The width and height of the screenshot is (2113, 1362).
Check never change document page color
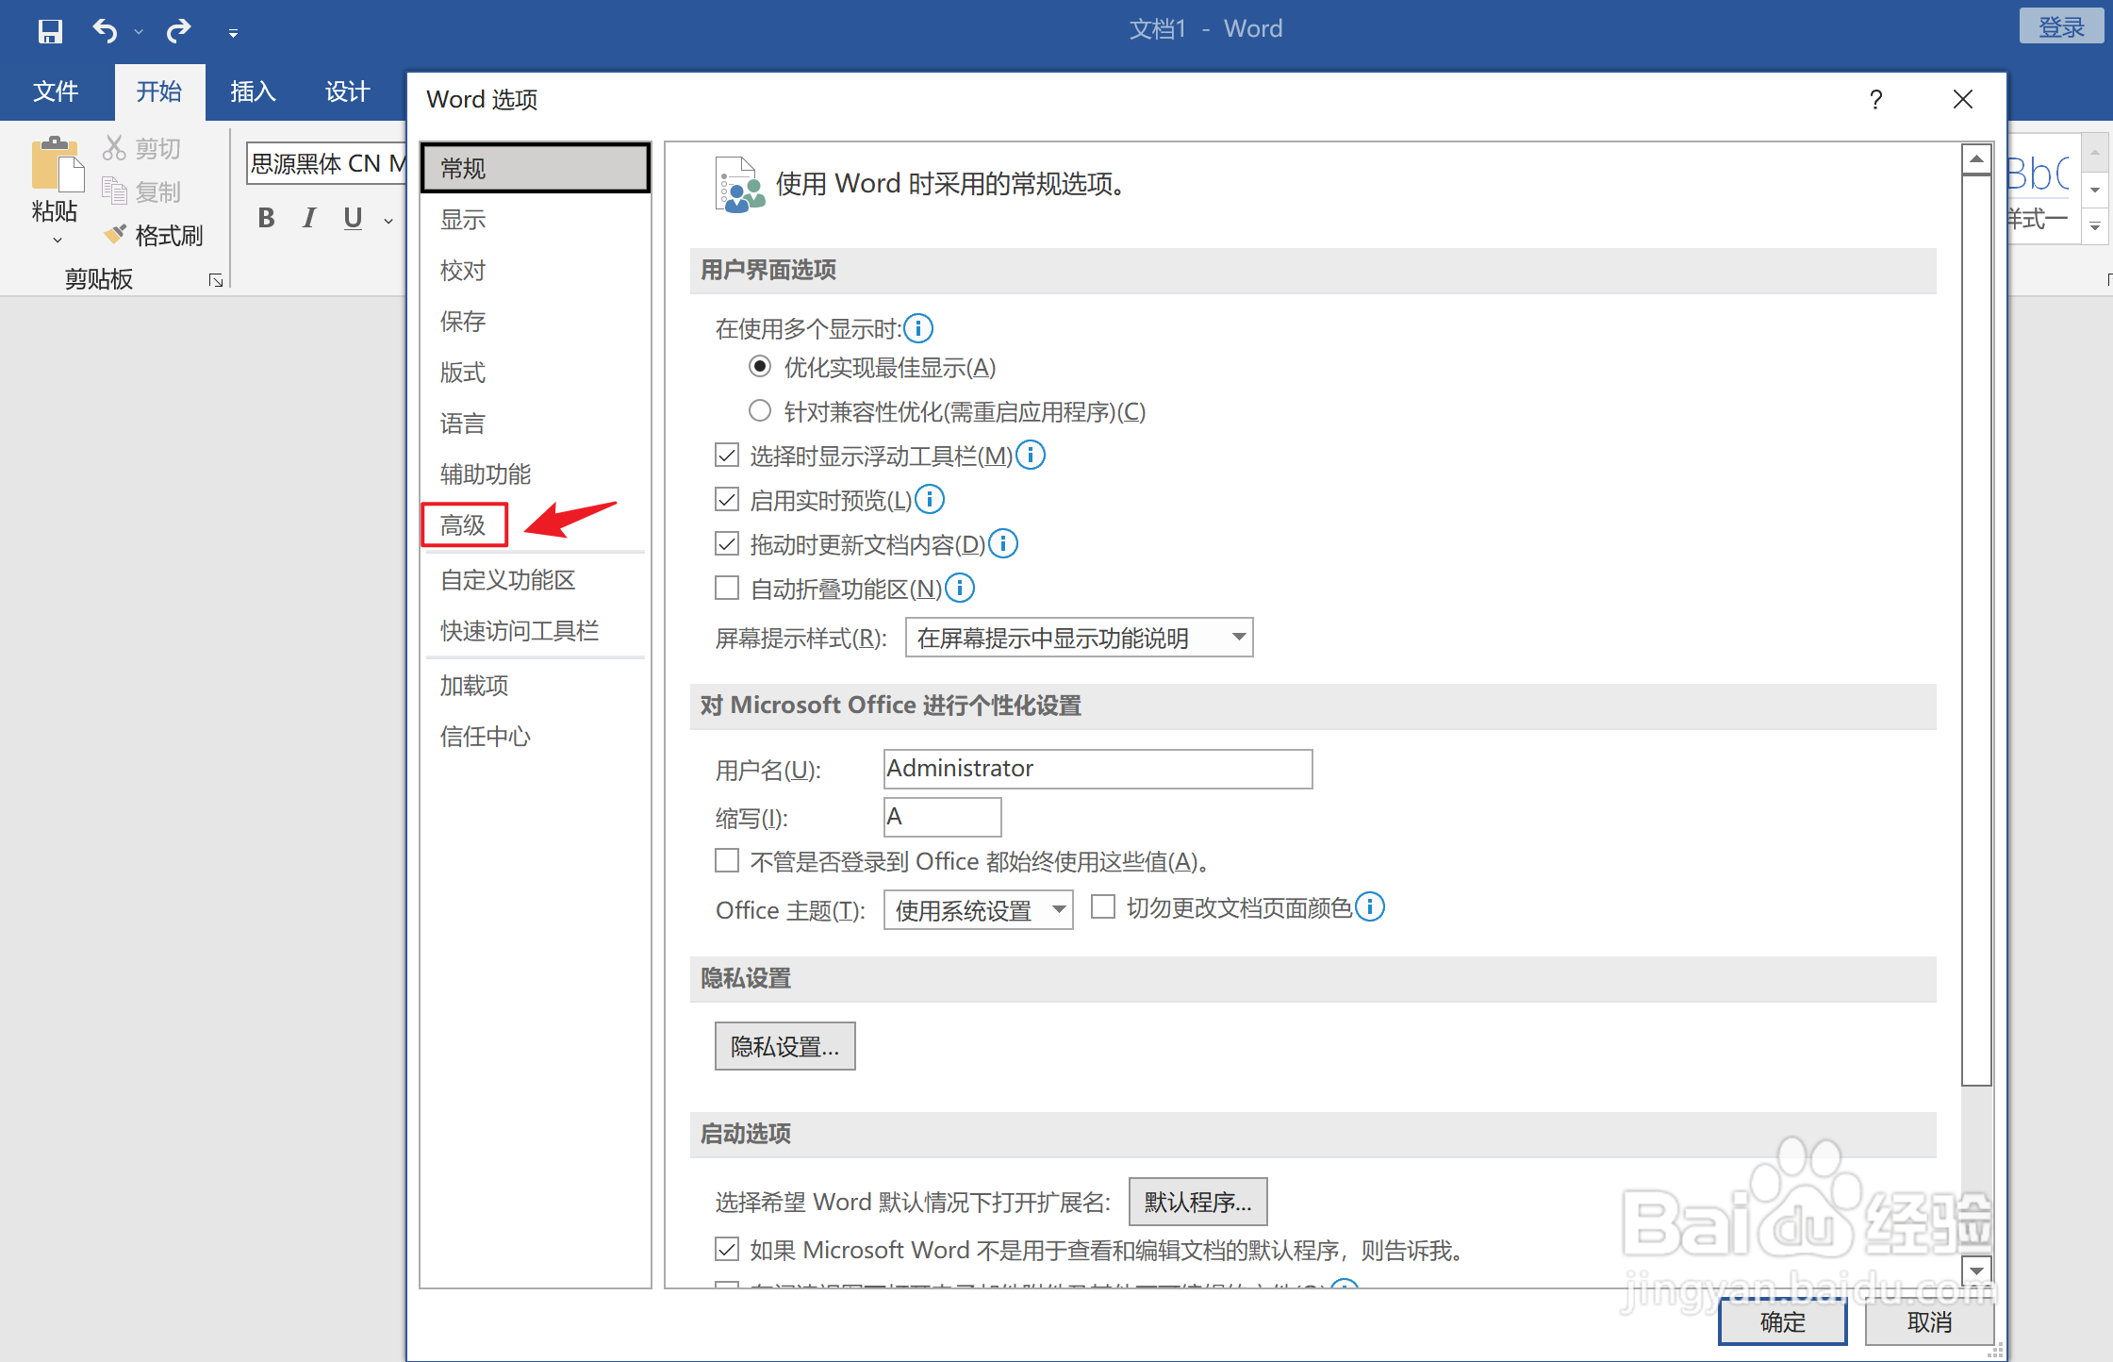click(1103, 907)
